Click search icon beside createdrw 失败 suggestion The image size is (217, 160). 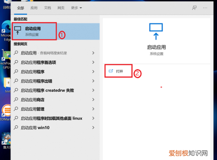pos(16,90)
